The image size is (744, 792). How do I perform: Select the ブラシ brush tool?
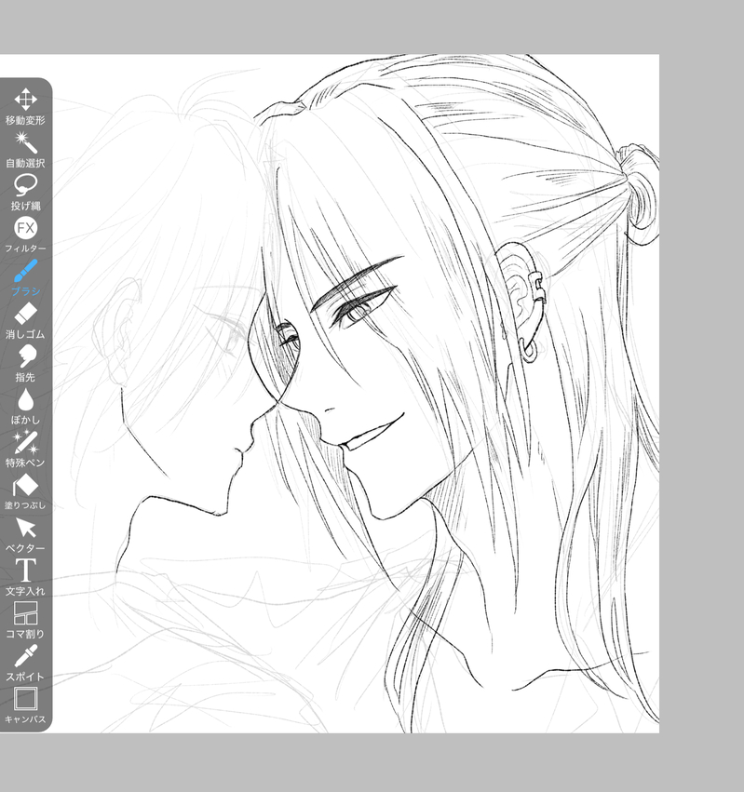coord(25,278)
